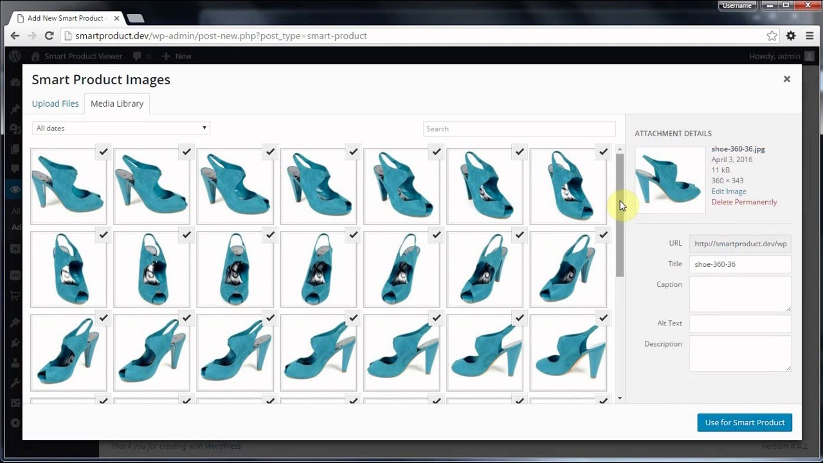This screenshot has height=463, width=823.
Task: Uncheck first row, fourth shoe thumbnail
Action: pos(353,152)
